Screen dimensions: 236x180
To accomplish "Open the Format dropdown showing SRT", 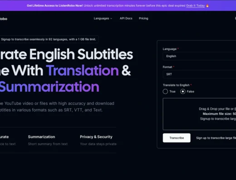I will (x=199, y=74).
